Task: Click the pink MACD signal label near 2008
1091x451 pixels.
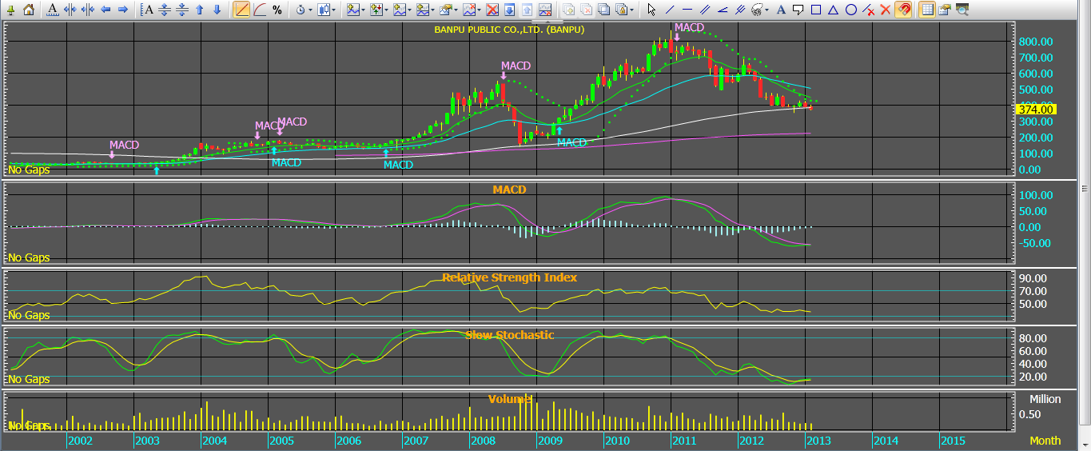Action: (516, 66)
